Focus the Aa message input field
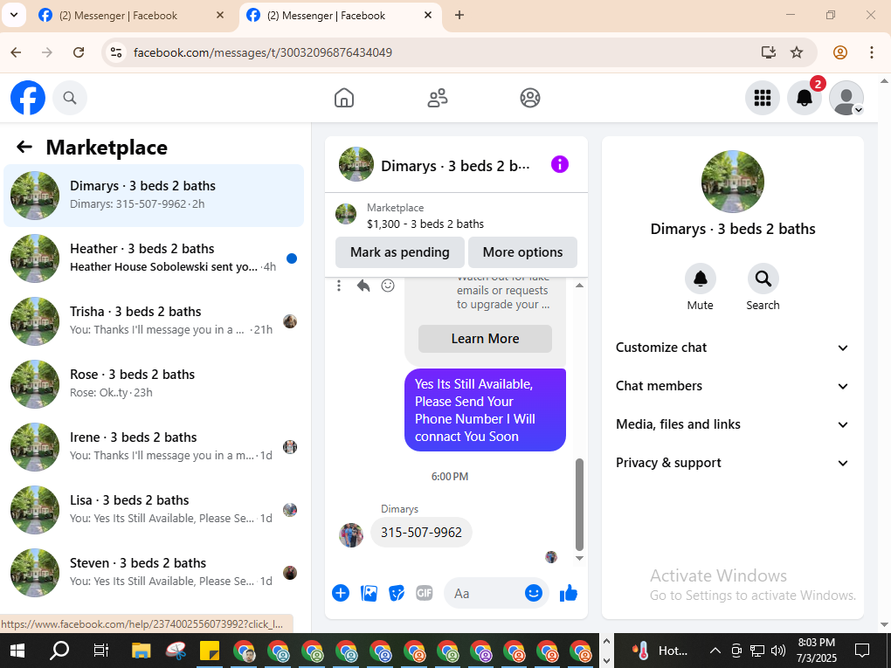891x668 pixels. point(484,594)
